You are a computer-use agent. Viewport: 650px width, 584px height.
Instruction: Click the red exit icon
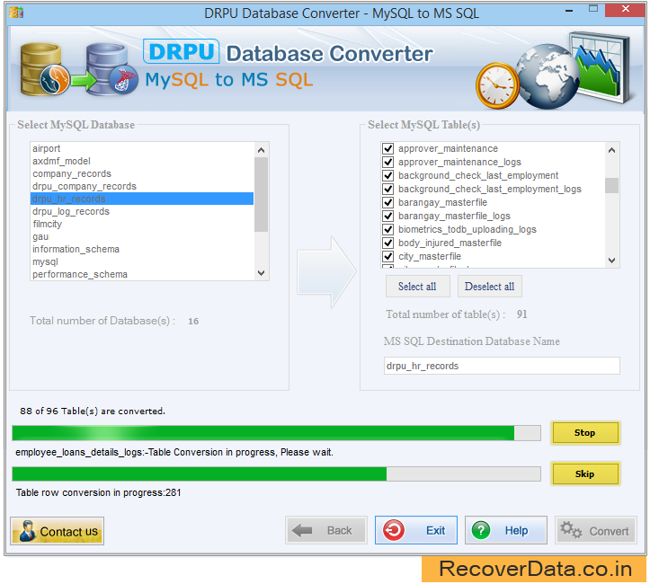point(394,530)
